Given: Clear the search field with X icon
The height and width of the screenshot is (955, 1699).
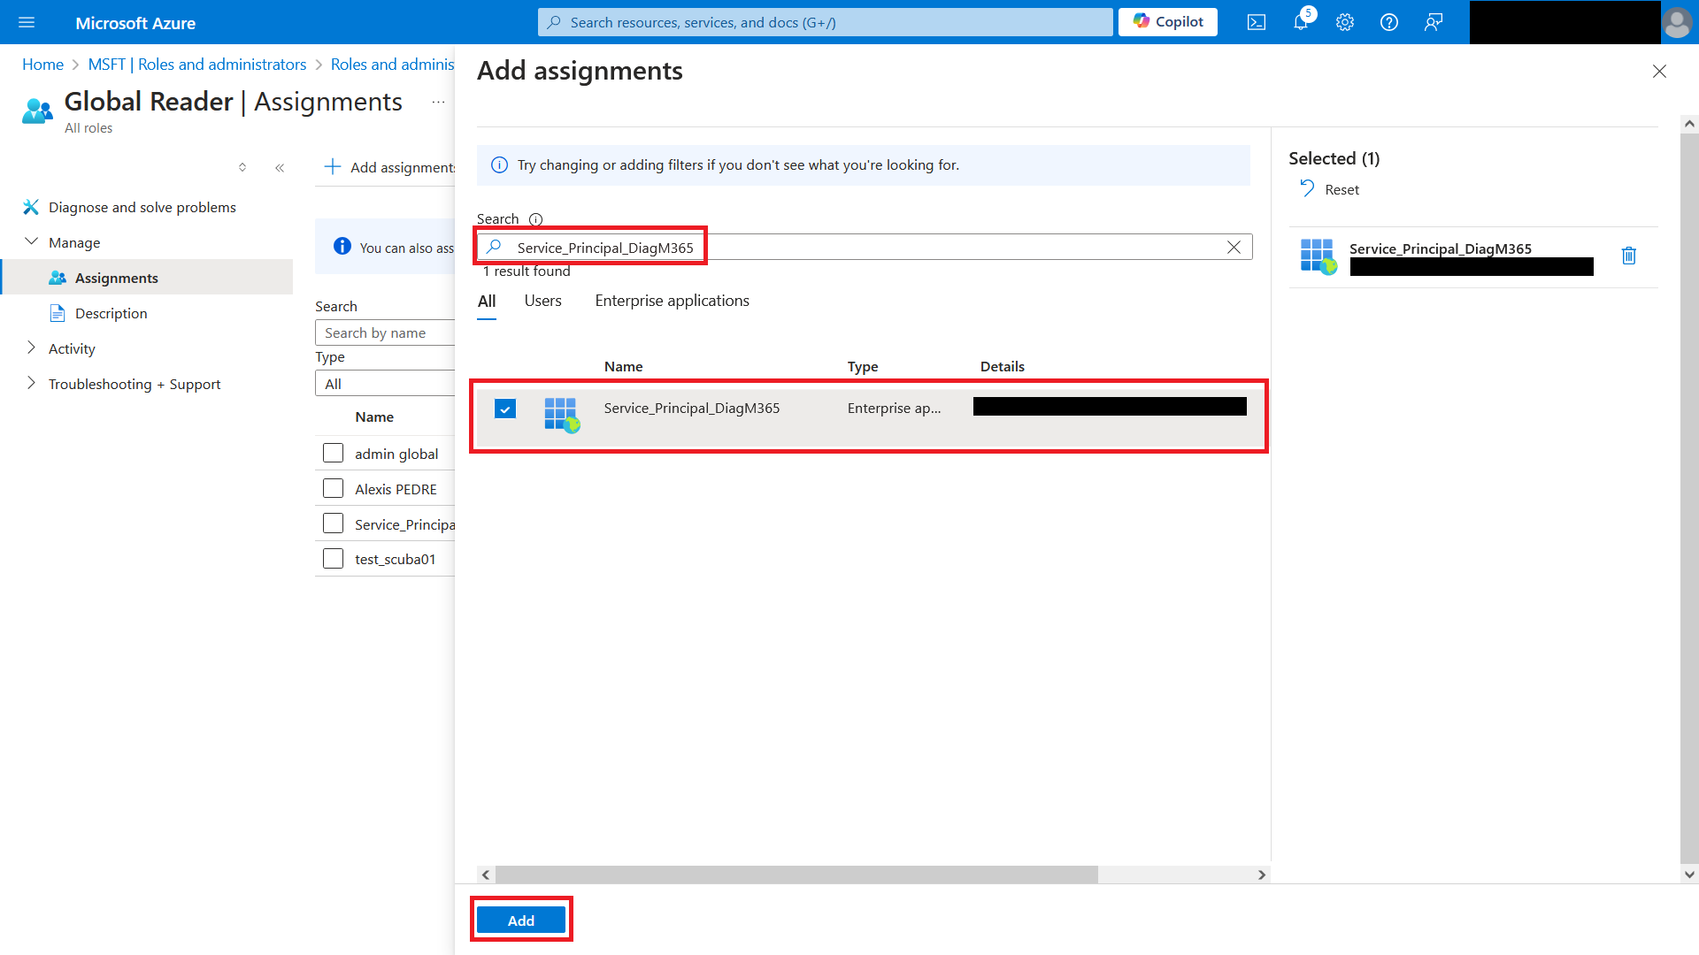Looking at the screenshot, I should pyautogui.click(x=1234, y=248).
